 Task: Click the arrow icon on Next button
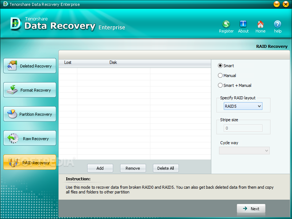coord(245,208)
